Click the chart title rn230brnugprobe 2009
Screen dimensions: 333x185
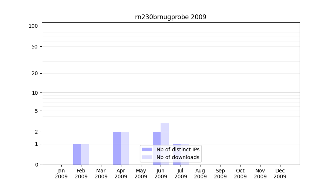(171, 17)
